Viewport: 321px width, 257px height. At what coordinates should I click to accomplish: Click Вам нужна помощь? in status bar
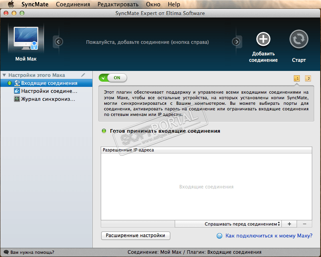(32, 252)
